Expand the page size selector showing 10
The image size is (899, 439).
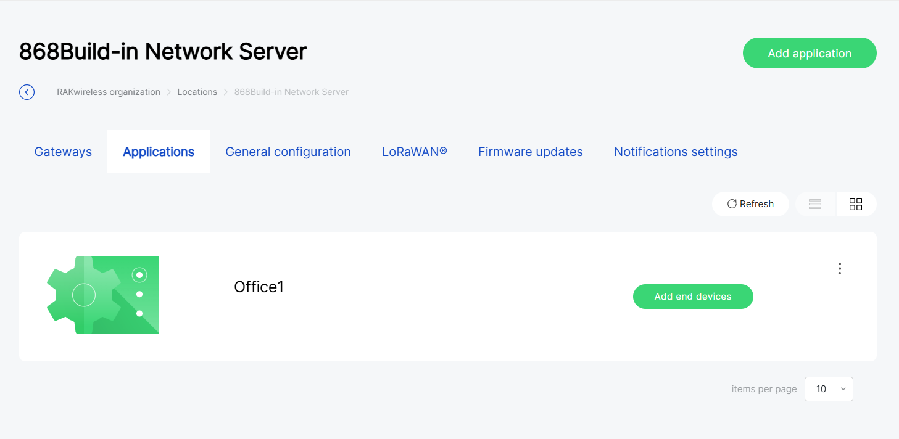(x=829, y=389)
